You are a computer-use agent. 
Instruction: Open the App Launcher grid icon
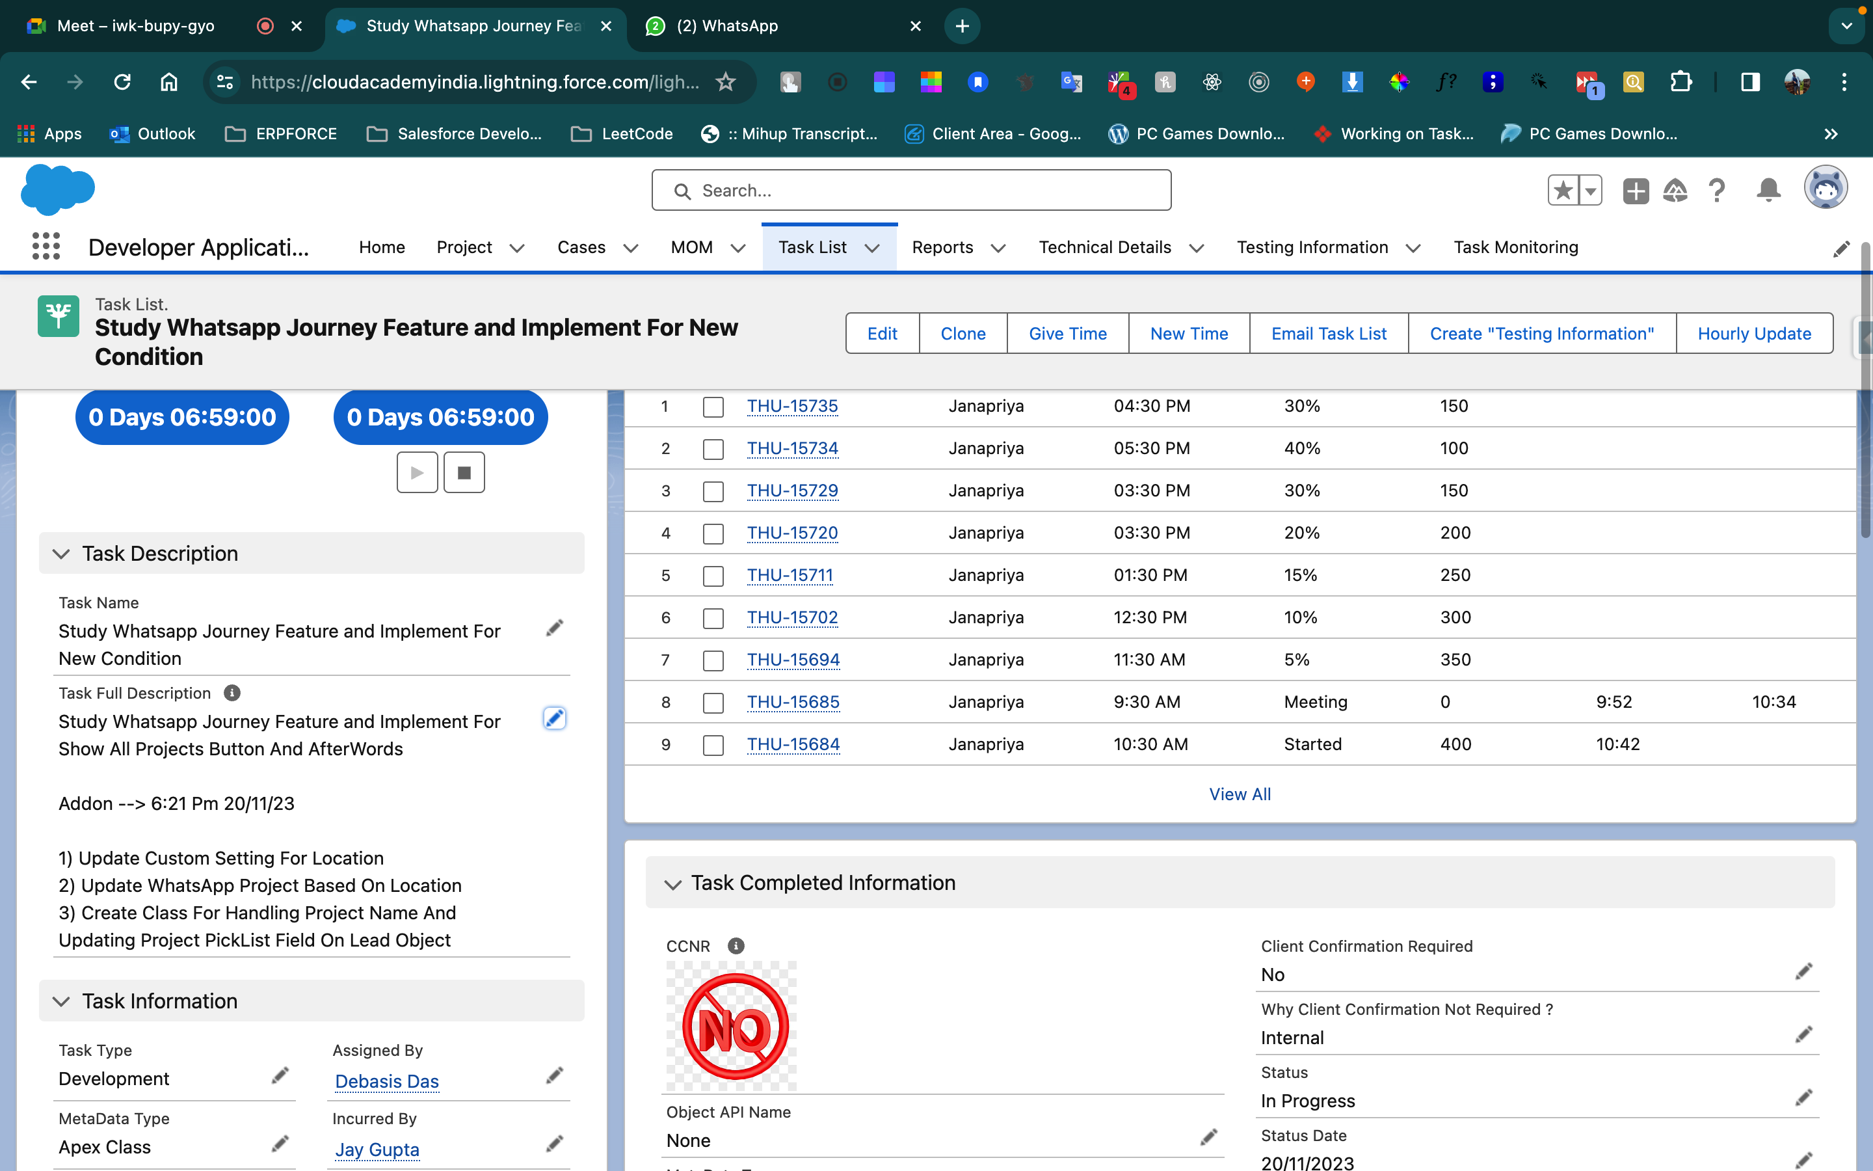(46, 247)
